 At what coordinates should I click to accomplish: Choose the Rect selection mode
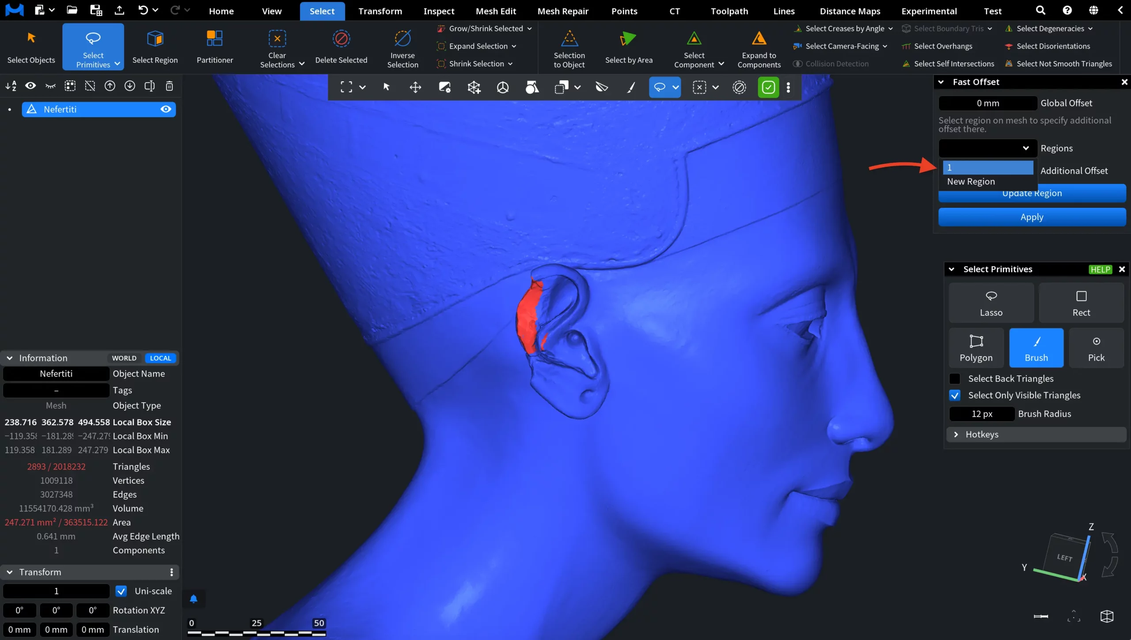click(x=1081, y=303)
